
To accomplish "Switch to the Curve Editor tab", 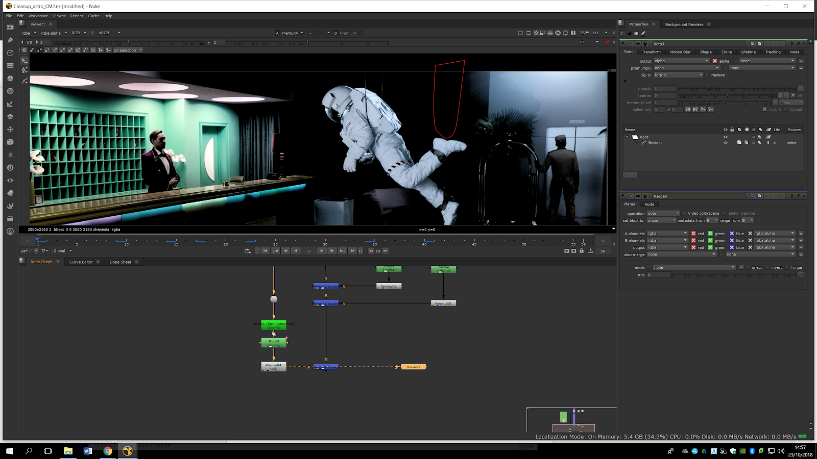I will click(81, 262).
